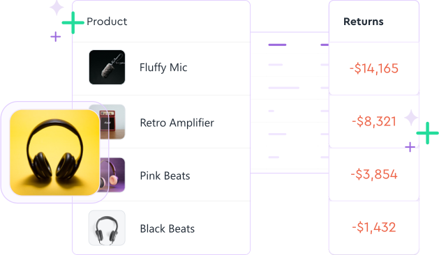Click the -$1,432 returns amount

374,227
